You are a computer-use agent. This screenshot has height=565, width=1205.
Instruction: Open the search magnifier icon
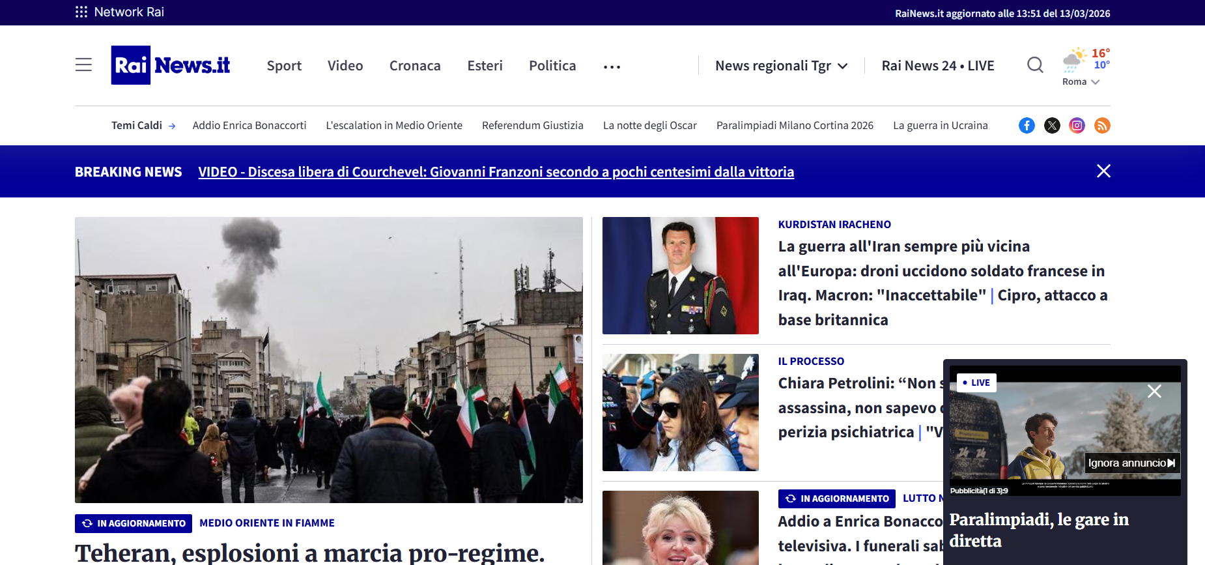[x=1035, y=65]
